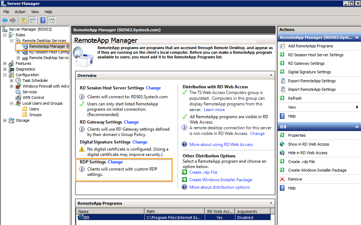Click the Storage drive icon in tree
This screenshot has width=361, height=225.
point(11,120)
